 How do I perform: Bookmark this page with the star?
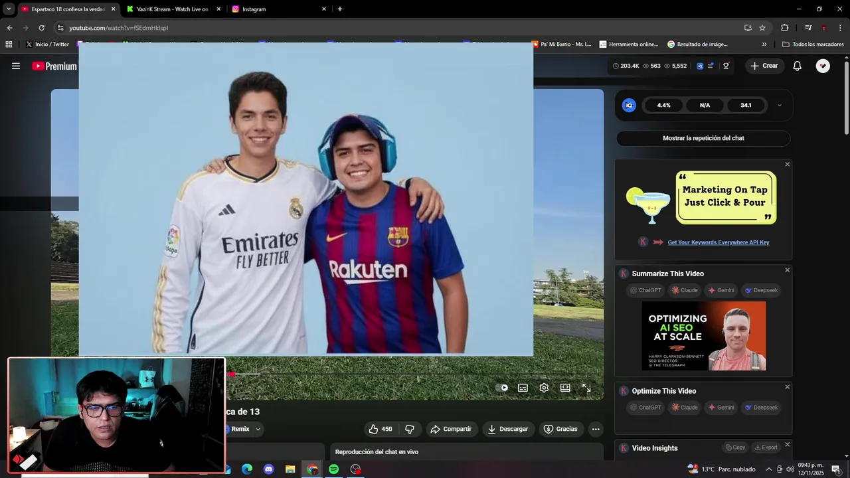click(x=762, y=28)
